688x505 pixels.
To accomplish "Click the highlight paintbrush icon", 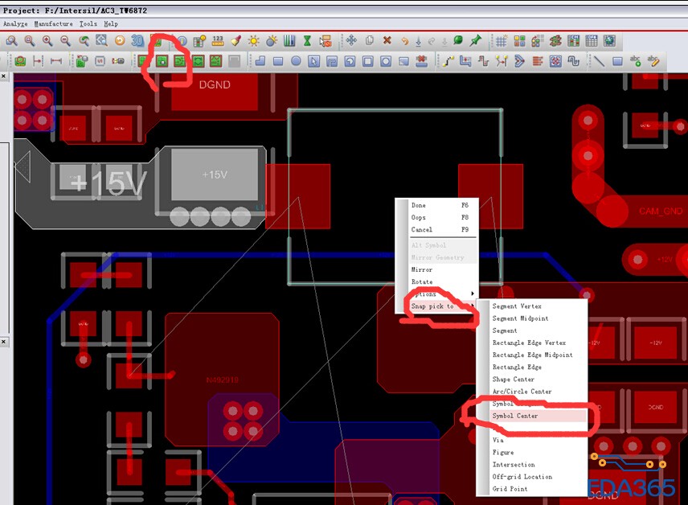I will click(235, 41).
